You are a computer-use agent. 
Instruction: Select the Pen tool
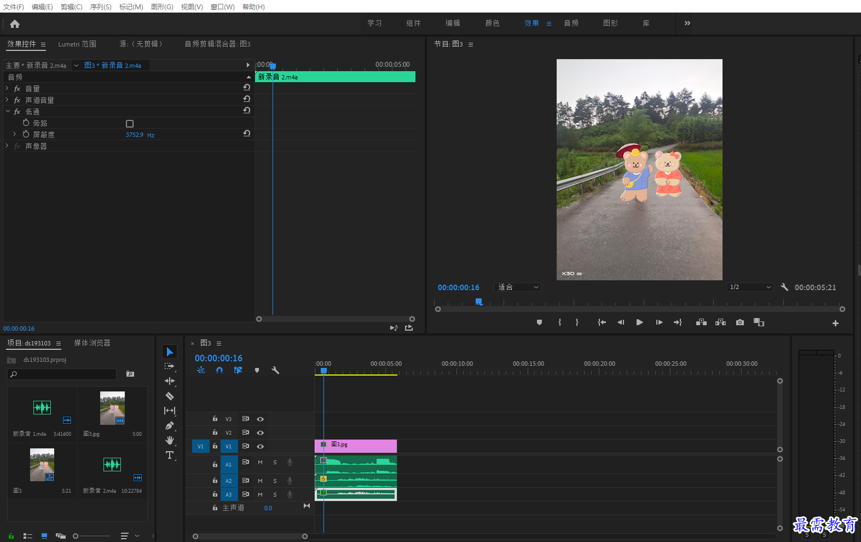tap(170, 425)
